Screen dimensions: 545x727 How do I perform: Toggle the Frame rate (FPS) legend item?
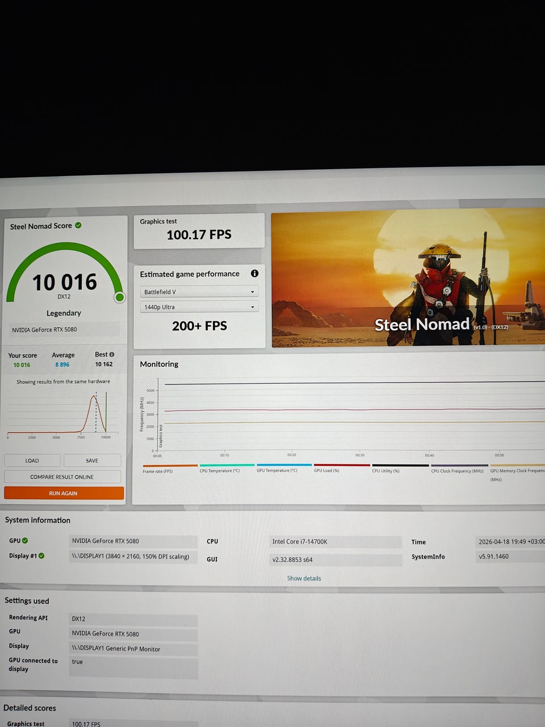(x=170, y=469)
